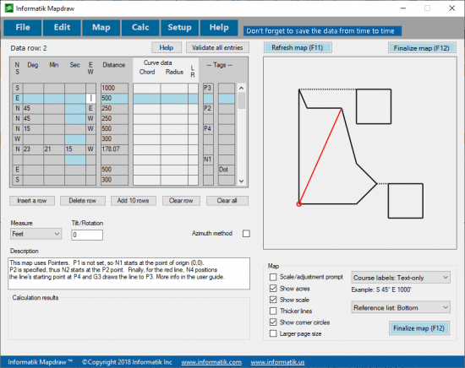Click Add 10 rows button

(133, 201)
